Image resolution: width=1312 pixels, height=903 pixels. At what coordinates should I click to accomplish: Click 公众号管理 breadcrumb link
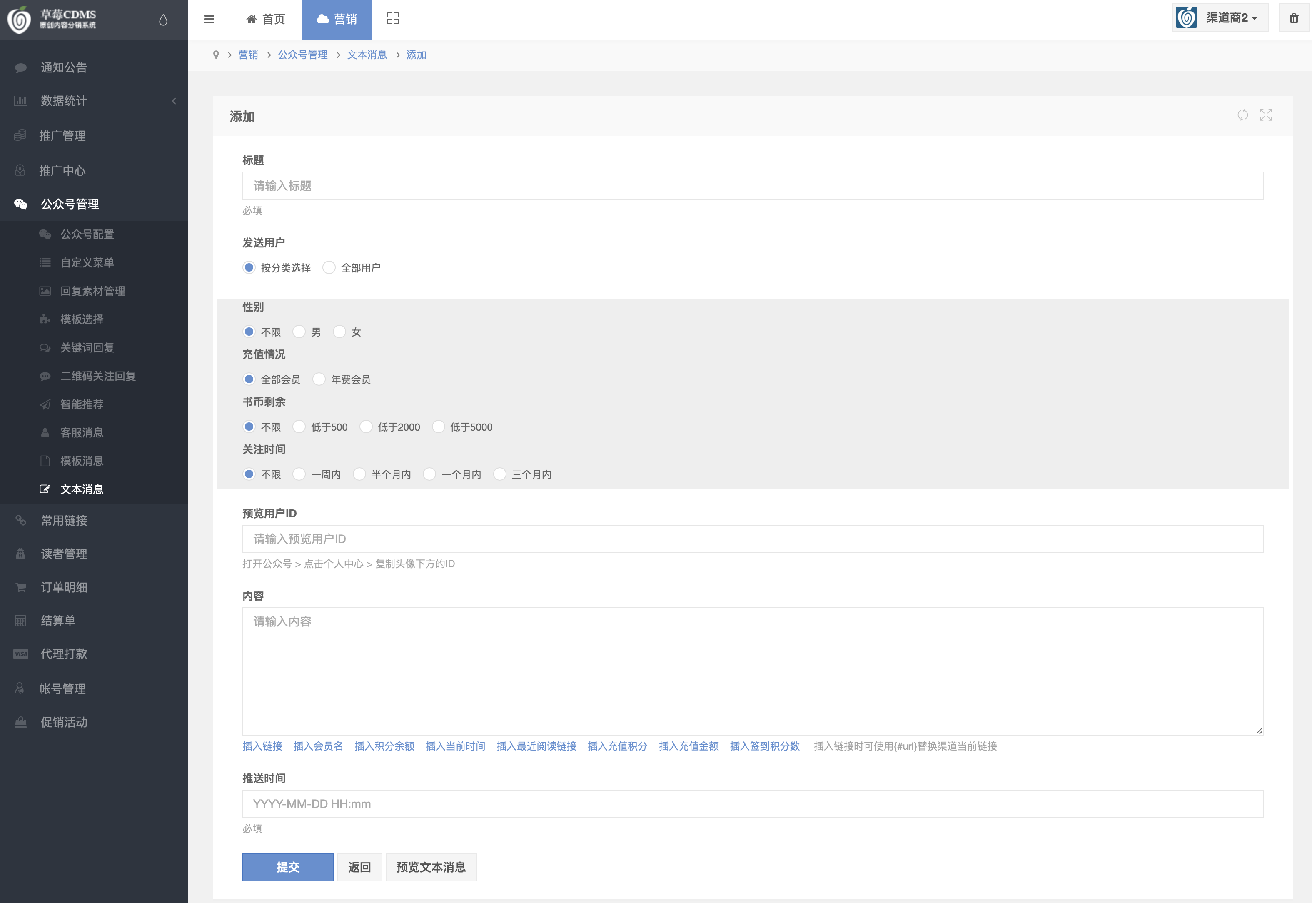coord(303,55)
